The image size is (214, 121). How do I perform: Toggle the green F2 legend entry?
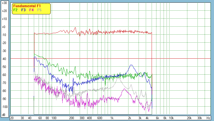pos(15,10)
